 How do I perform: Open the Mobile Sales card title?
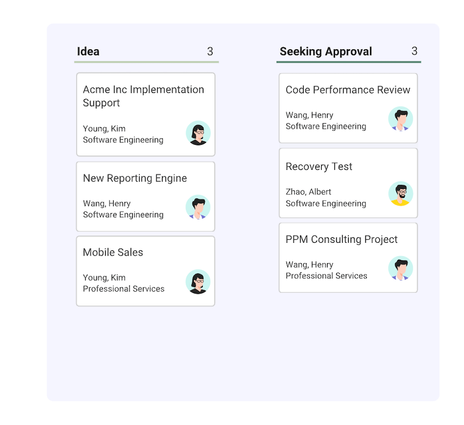113,252
